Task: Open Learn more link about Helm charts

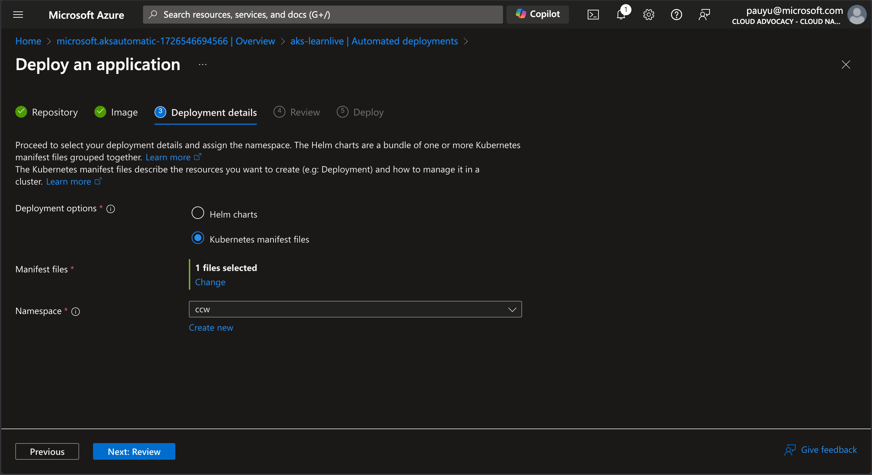Action: point(168,157)
